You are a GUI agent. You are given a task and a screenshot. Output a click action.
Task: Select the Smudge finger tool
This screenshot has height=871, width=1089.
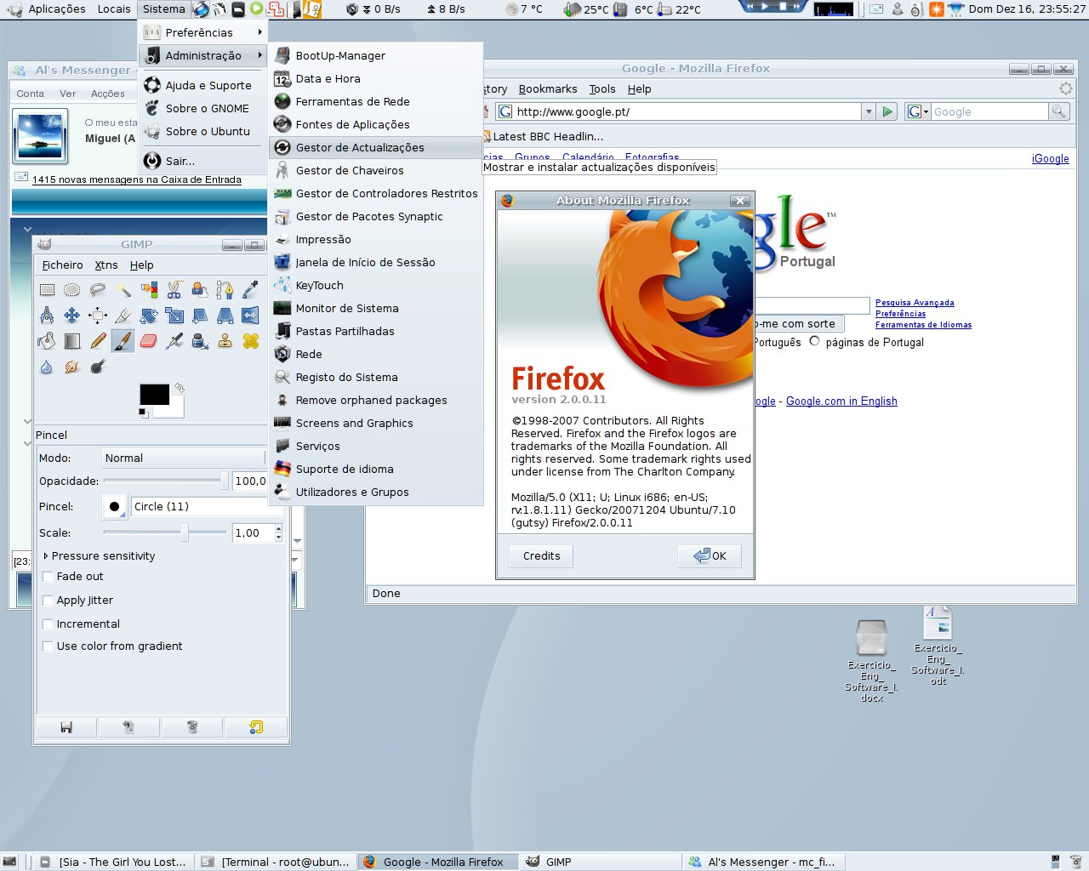pyautogui.click(x=72, y=367)
